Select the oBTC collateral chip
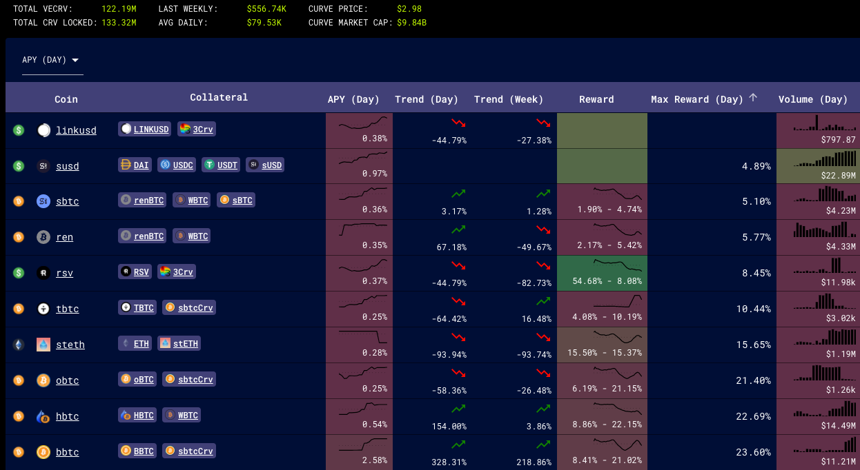Image resolution: width=860 pixels, height=470 pixels. coord(137,380)
